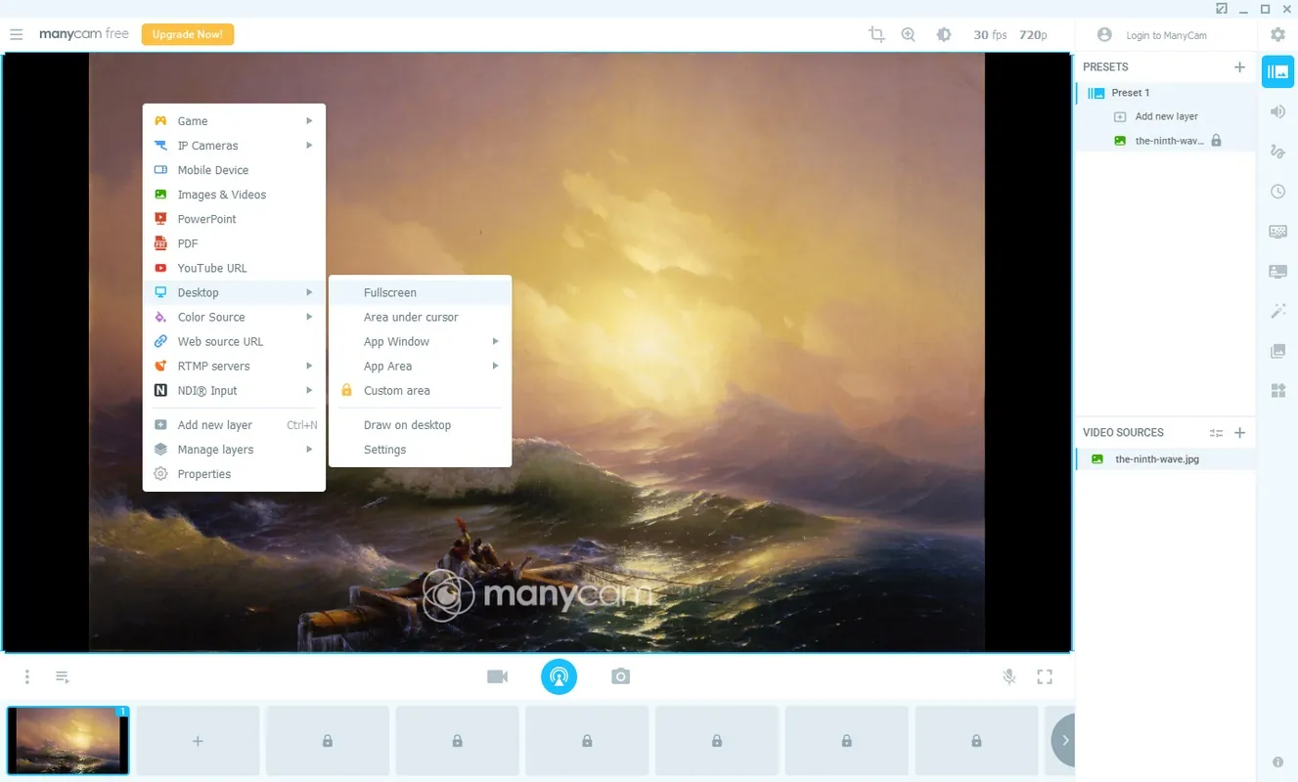Click the Upgrade Now! button

pos(188,34)
